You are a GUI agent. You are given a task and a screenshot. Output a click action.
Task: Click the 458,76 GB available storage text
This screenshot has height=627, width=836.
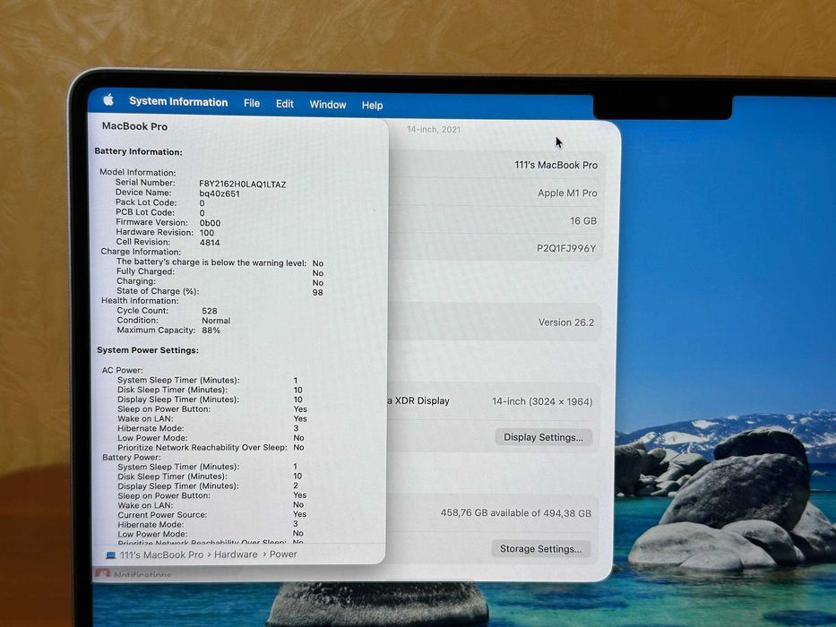click(515, 513)
